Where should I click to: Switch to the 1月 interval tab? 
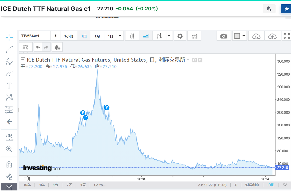click(x=97, y=36)
